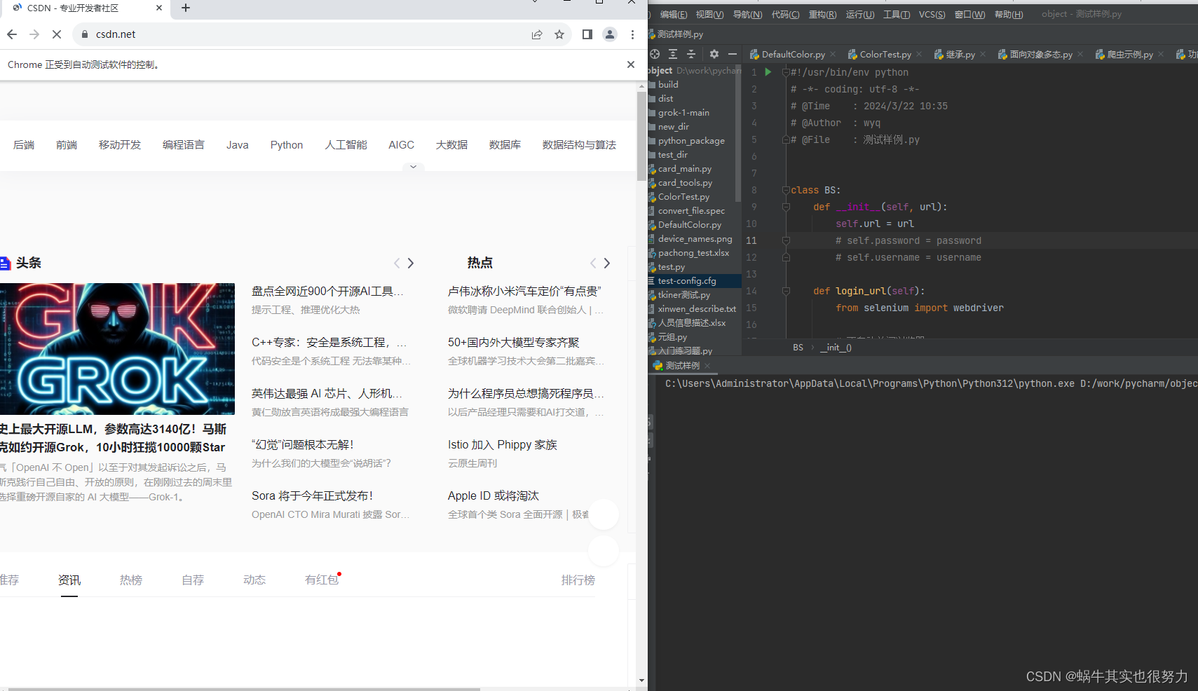Run the script via green gutter arrow
This screenshot has width=1198, height=691.
coord(768,71)
